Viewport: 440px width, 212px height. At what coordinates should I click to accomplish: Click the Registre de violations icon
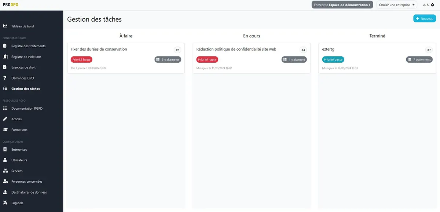(5, 57)
